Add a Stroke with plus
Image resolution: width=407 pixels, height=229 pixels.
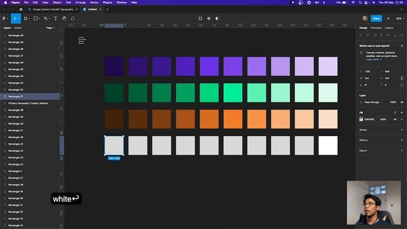[x=402, y=130]
